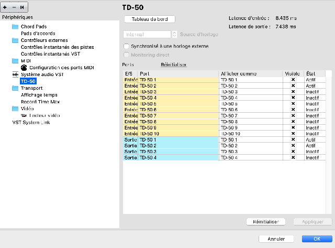Click the Annuler button

(x=276, y=239)
